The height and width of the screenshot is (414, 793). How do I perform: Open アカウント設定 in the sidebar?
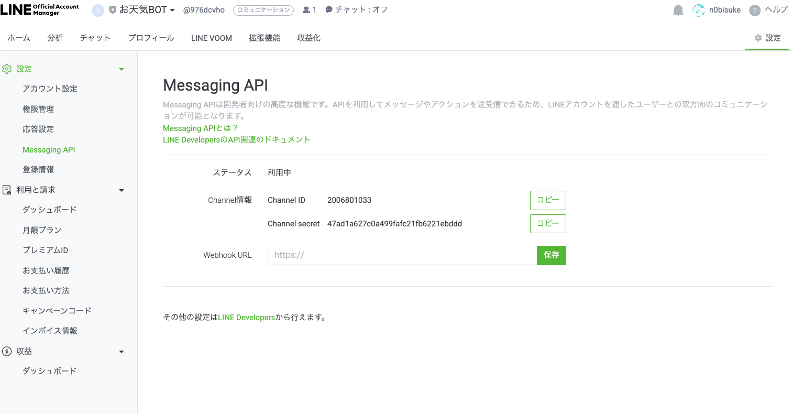(50, 89)
